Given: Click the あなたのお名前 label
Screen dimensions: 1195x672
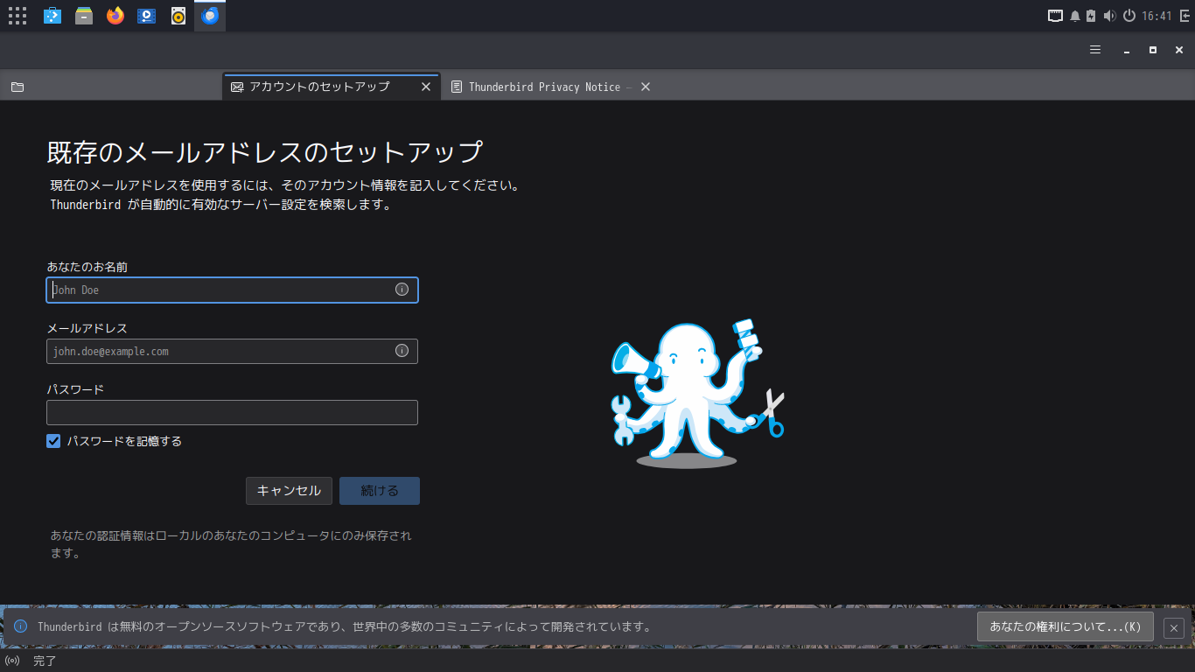Looking at the screenshot, I should pyautogui.click(x=87, y=267).
